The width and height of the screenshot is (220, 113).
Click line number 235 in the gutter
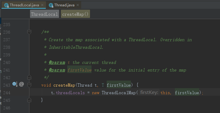click(x=7, y=25)
